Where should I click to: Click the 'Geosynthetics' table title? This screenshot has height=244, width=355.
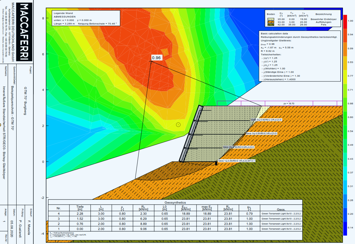(175, 203)
